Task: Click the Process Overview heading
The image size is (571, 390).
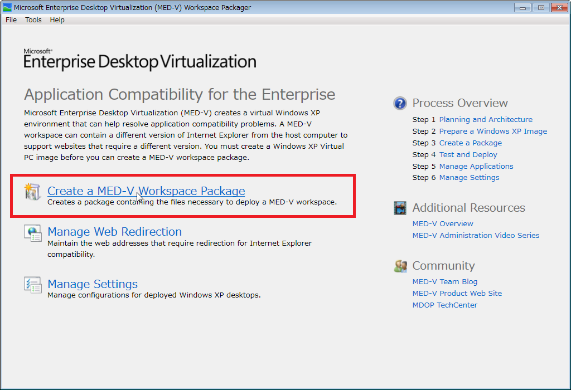Action: click(x=460, y=103)
